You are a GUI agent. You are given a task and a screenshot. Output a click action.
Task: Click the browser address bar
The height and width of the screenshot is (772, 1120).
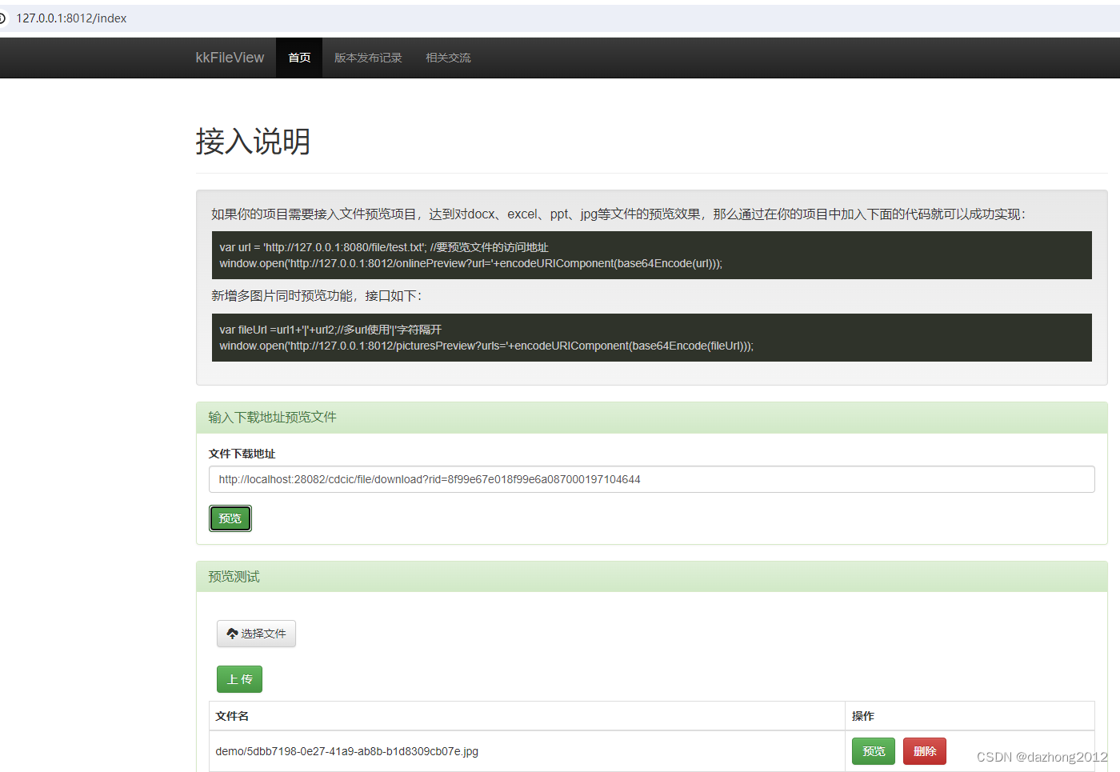[x=240, y=18]
